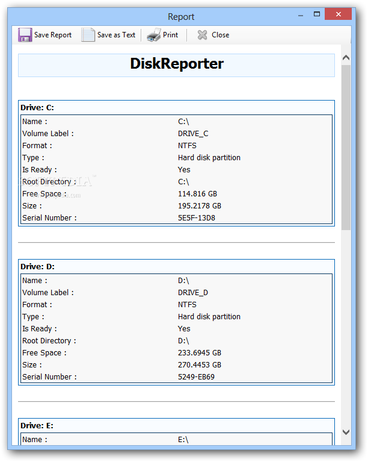Viewport: 368px width, 462px height.
Task: Click the Save Report floppy disk icon
Action: tap(25, 35)
